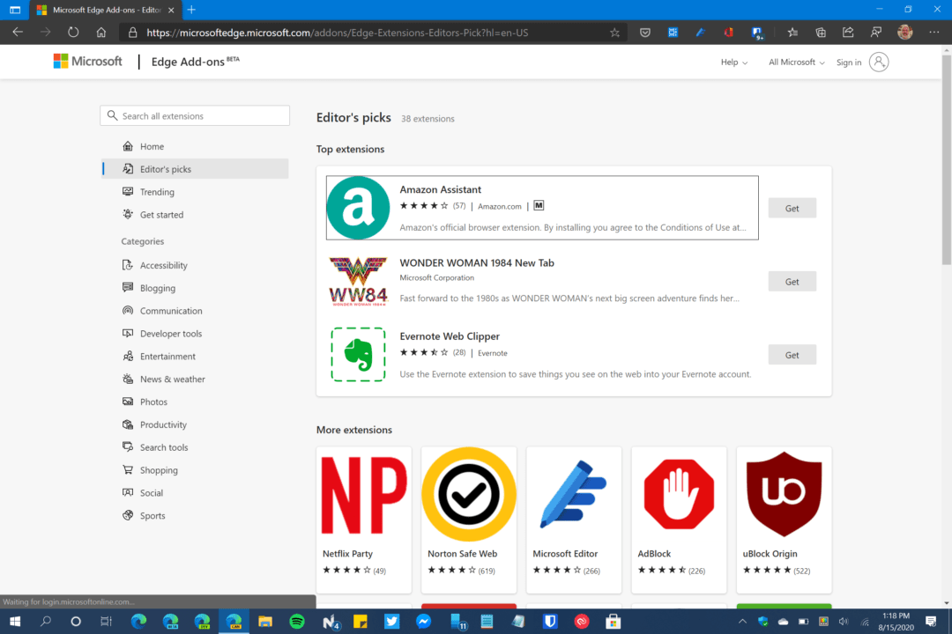This screenshot has width=952, height=634.
Task: Browse the Shopping category
Action: coord(159,469)
